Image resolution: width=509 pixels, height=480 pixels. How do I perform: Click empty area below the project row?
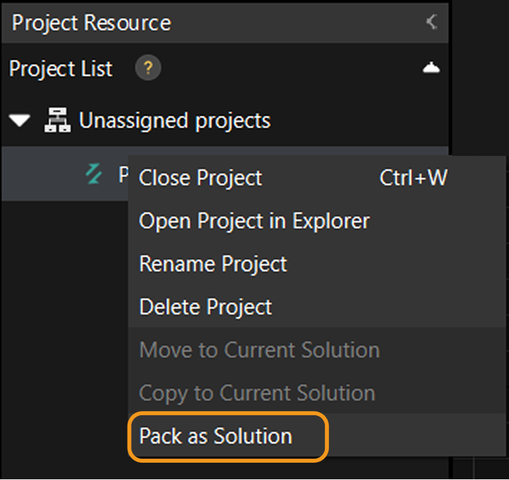62,331
